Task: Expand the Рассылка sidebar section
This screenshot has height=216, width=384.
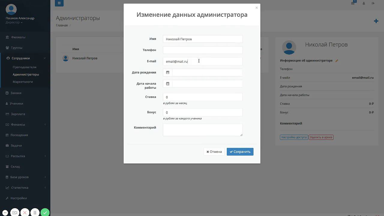Action: coord(25,156)
